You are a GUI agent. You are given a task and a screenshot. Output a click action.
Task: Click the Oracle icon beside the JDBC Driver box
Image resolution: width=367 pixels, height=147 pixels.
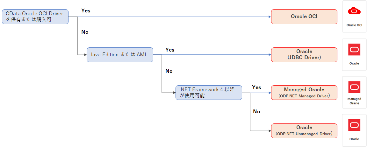coord(354,50)
